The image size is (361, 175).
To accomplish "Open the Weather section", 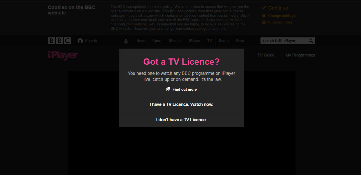I will click(175, 41).
